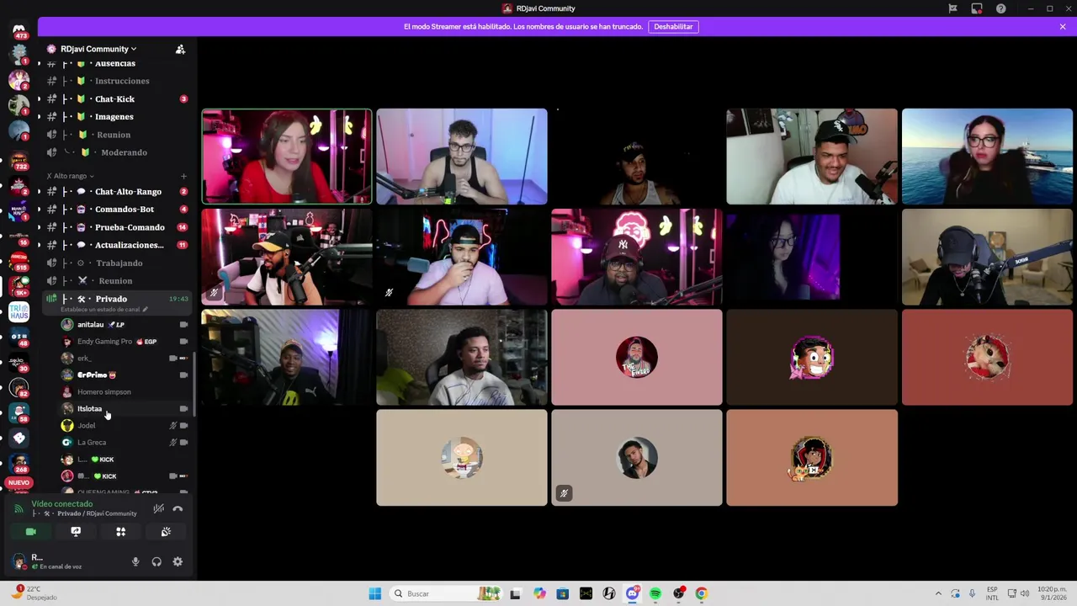Open Google Chrome from the taskbar
1077x606 pixels.
[x=701, y=594]
